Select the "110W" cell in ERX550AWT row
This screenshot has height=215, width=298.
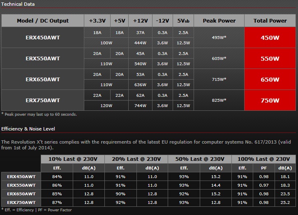coord(106,64)
